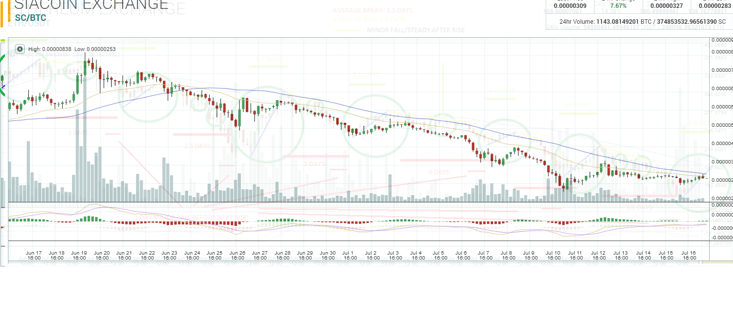Select the last price value 0.00000309
This screenshot has height=321, width=733.
[x=570, y=6]
